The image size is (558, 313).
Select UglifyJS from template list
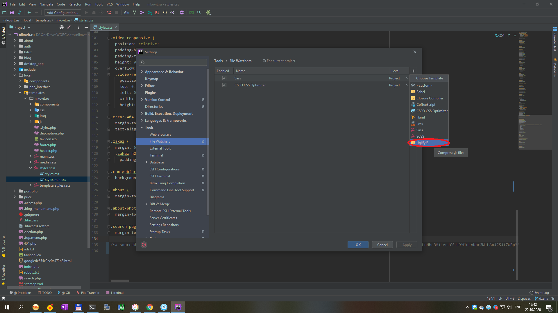tap(429, 143)
